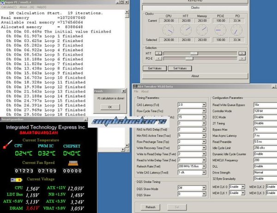
Task: Click the Get Values button
Action: (154, 68)
